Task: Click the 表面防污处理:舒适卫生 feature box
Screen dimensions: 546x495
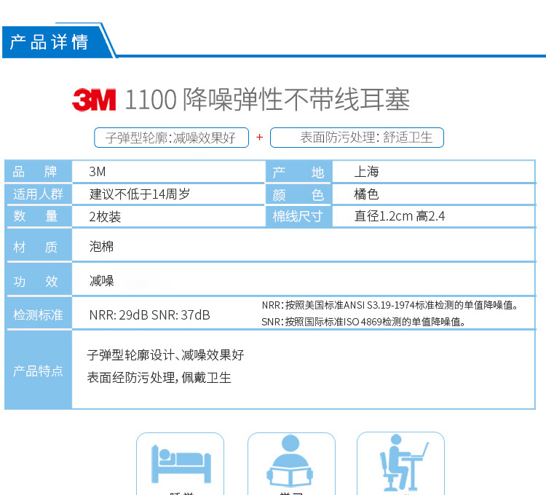Action: tap(357, 138)
